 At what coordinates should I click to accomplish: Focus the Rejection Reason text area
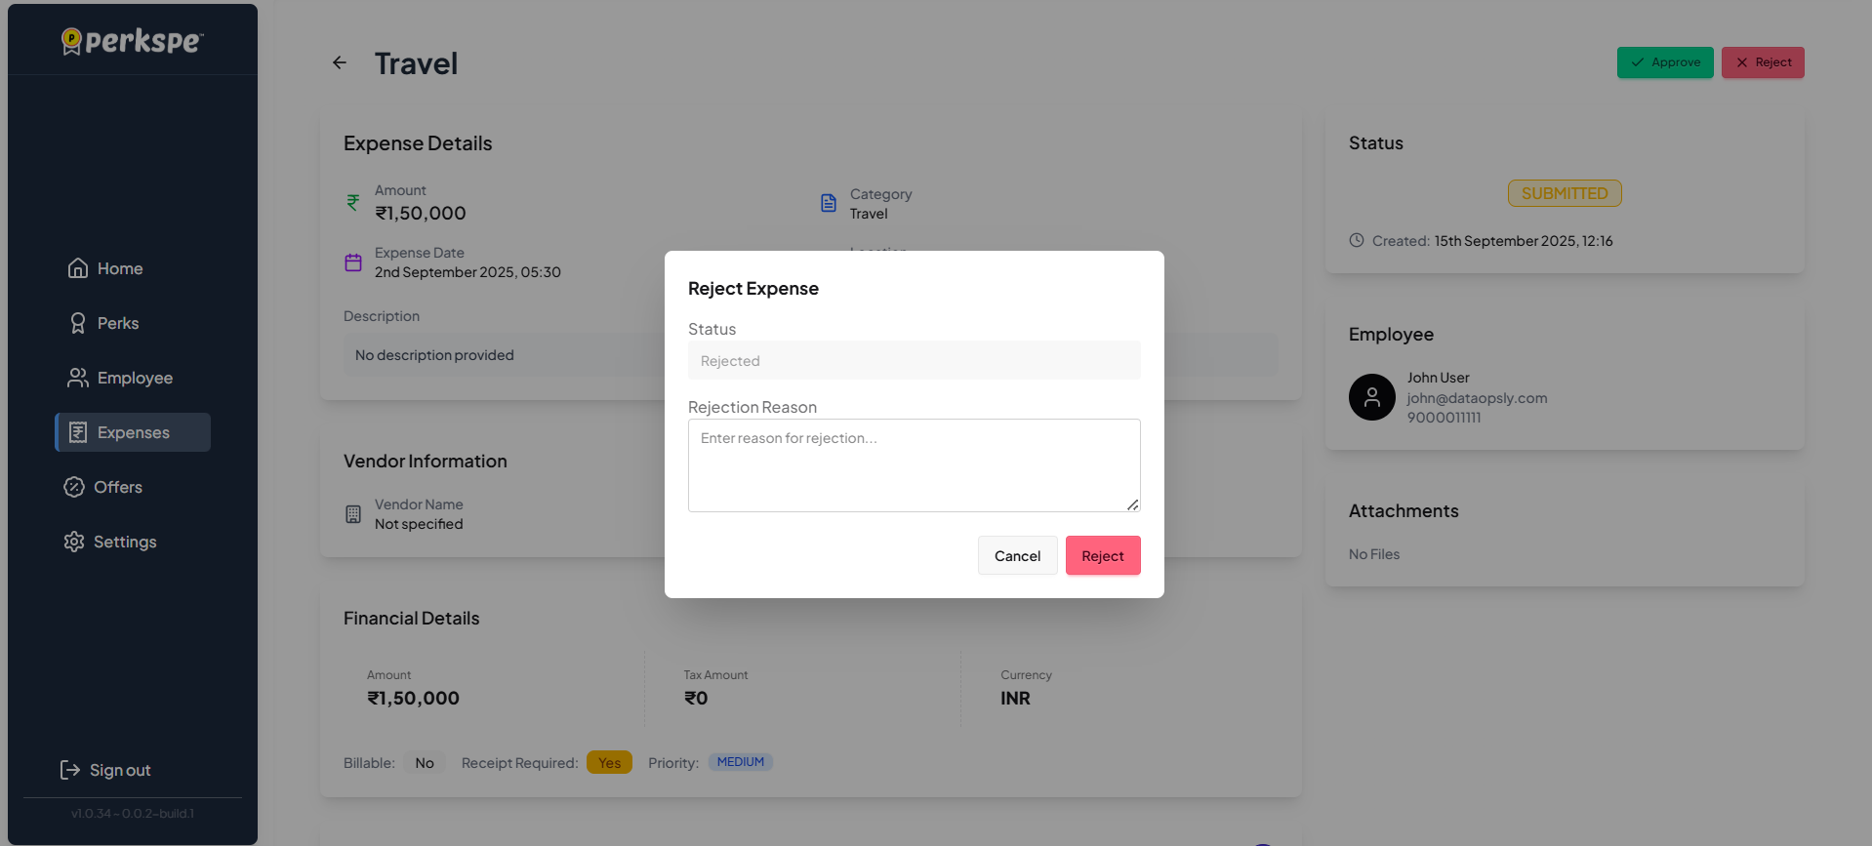(x=914, y=465)
